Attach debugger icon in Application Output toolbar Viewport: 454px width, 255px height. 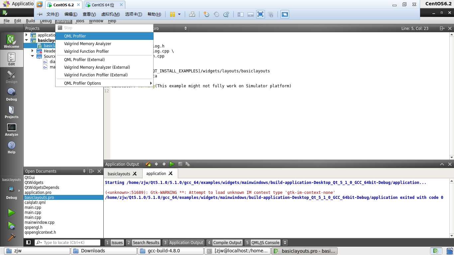pyautogui.click(x=188, y=164)
